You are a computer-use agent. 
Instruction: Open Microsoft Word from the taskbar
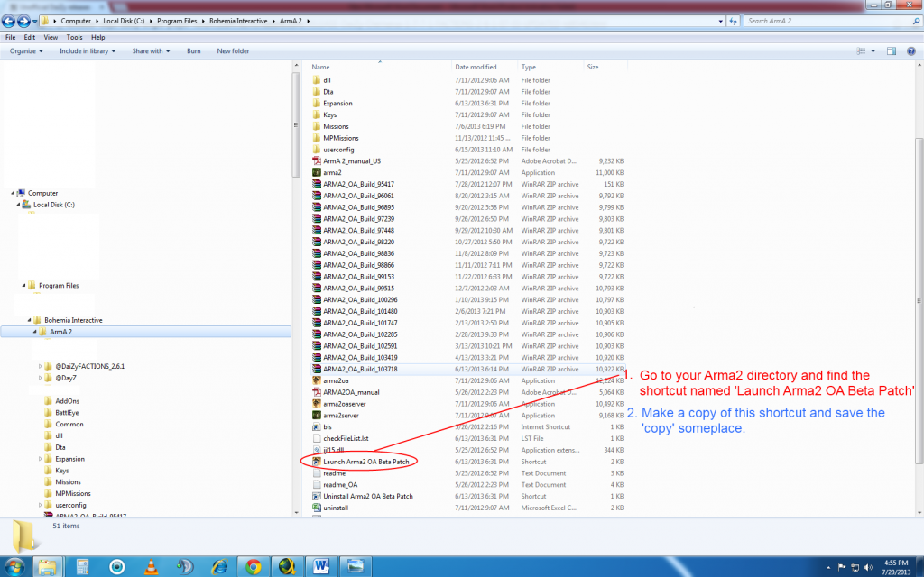(321, 568)
